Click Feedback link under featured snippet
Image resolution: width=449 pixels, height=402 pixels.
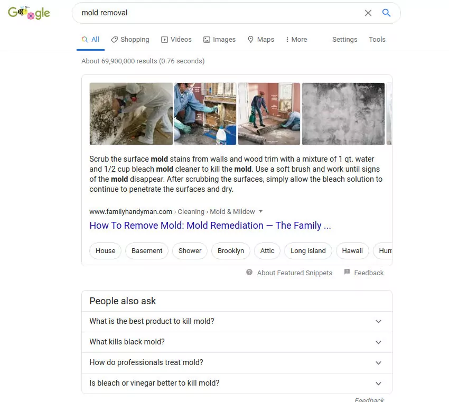coord(369,273)
